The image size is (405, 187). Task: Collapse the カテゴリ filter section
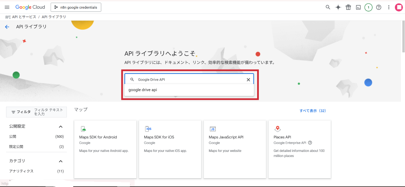tap(61, 161)
